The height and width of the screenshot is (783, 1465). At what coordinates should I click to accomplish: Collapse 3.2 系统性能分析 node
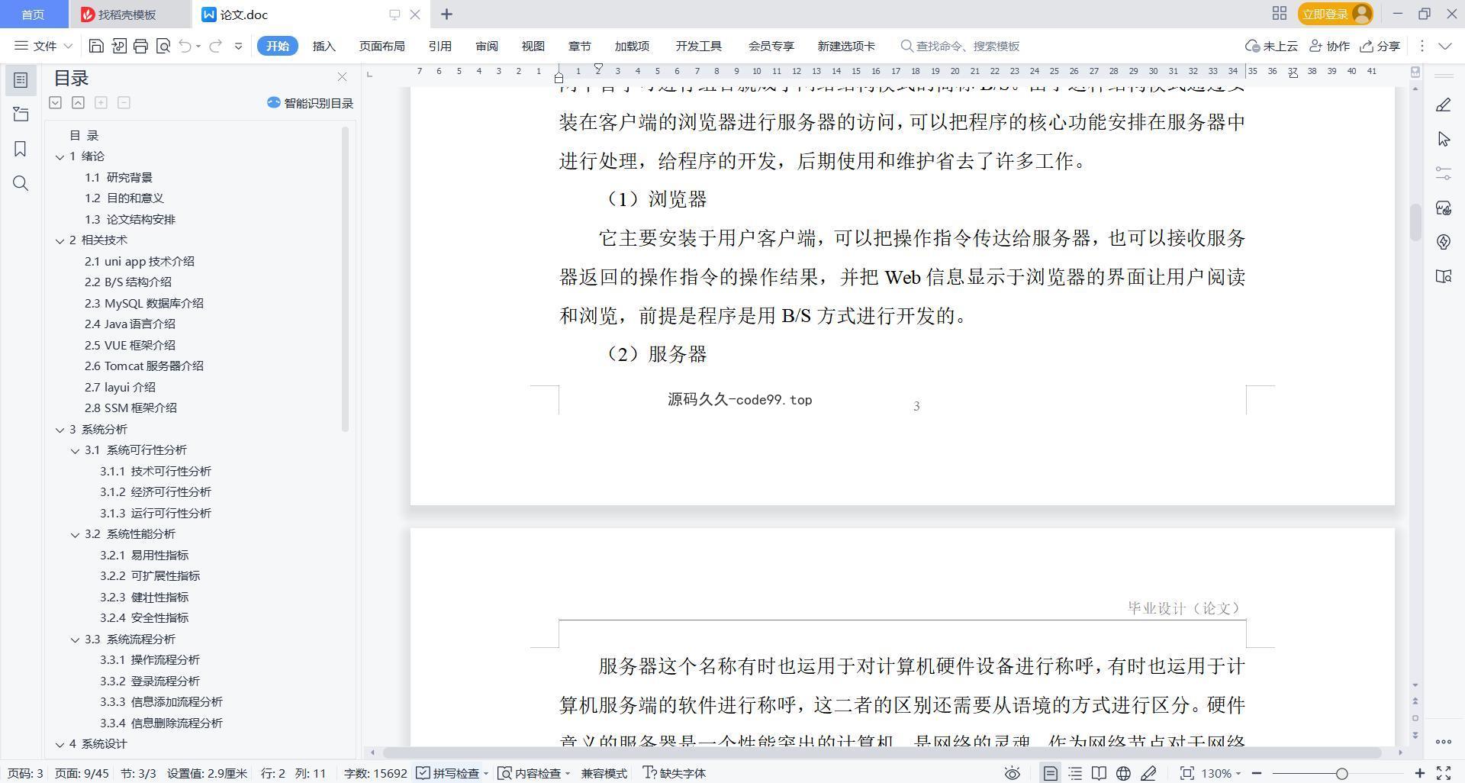tap(75, 534)
